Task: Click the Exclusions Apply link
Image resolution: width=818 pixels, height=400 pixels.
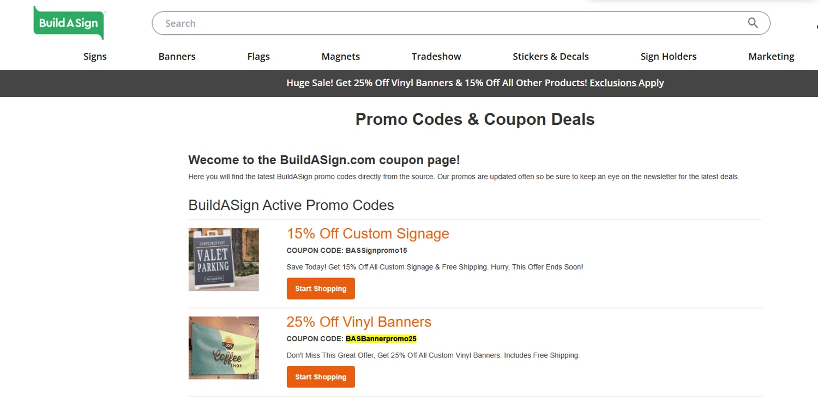Action: (x=627, y=83)
